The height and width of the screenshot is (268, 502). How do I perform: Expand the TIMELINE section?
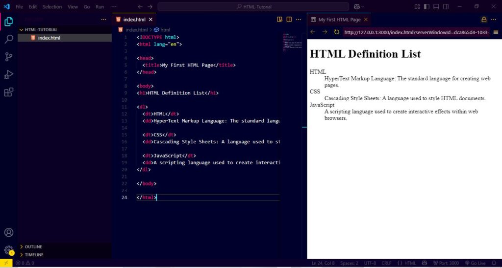[x=64, y=255]
